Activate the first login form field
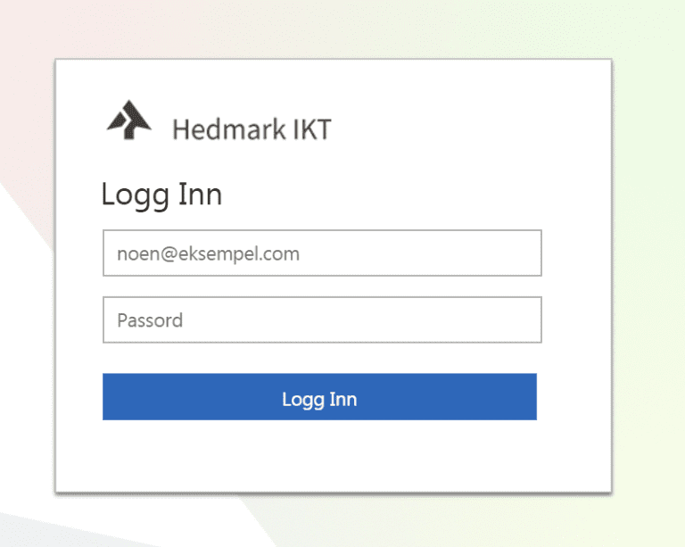The width and height of the screenshot is (685, 547). (322, 253)
